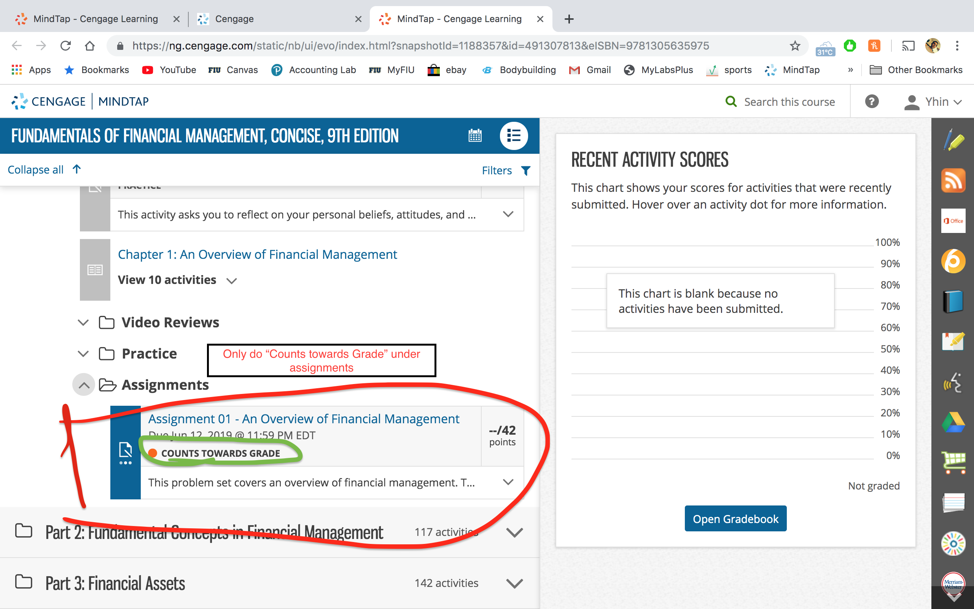Image resolution: width=974 pixels, height=609 pixels.
Task: Open assignment options three-dot icon
Action: (125, 463)
